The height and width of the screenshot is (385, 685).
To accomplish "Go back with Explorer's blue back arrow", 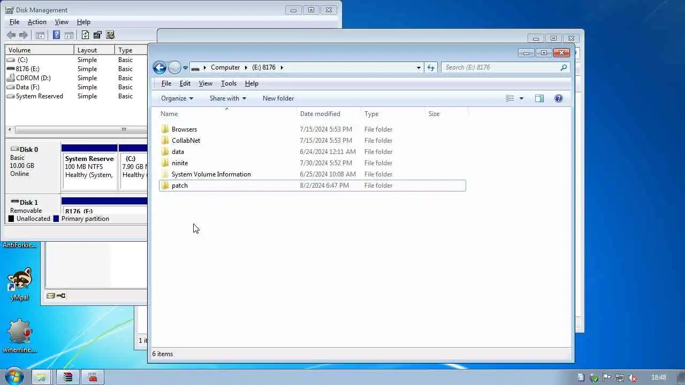I will 159,67.
